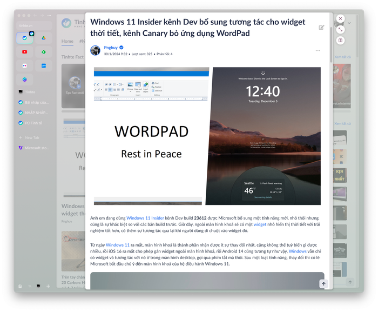Open the article three-dots options menu

coord(318,50)
